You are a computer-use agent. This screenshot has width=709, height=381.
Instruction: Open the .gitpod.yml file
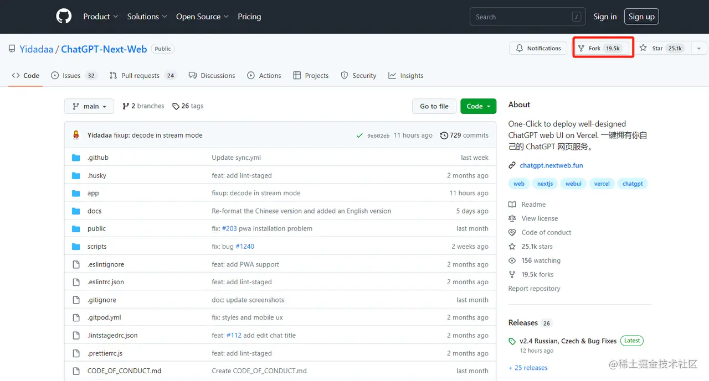(x=104, y=317)
